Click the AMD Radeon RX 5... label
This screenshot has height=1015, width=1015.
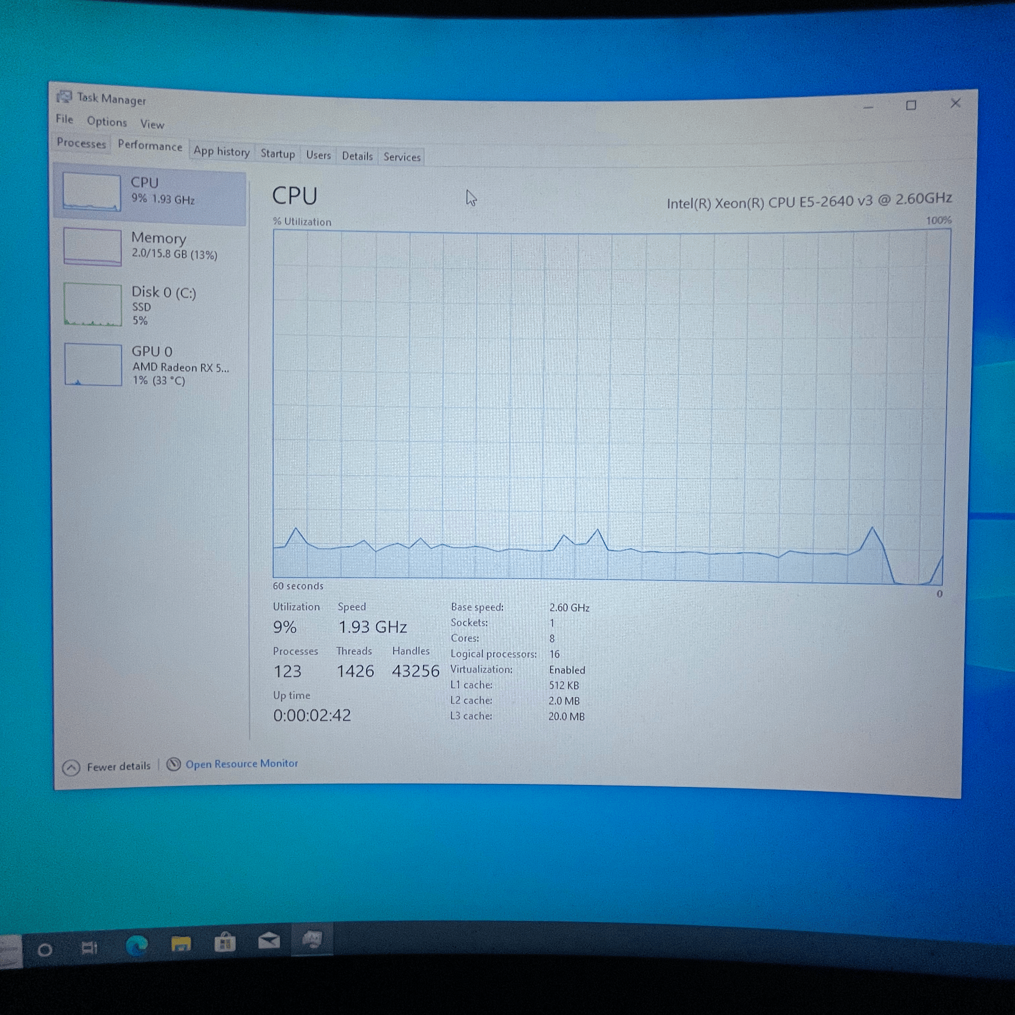(x=181, y=367)
